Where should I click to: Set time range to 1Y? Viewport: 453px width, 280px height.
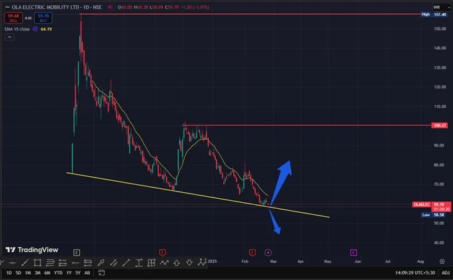click(x=69, y=273)
